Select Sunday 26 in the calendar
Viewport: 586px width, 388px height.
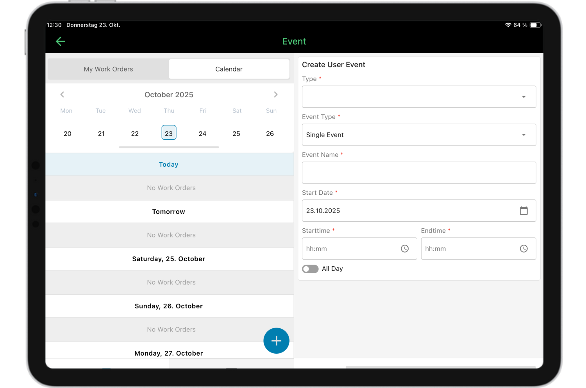[270, 133]
